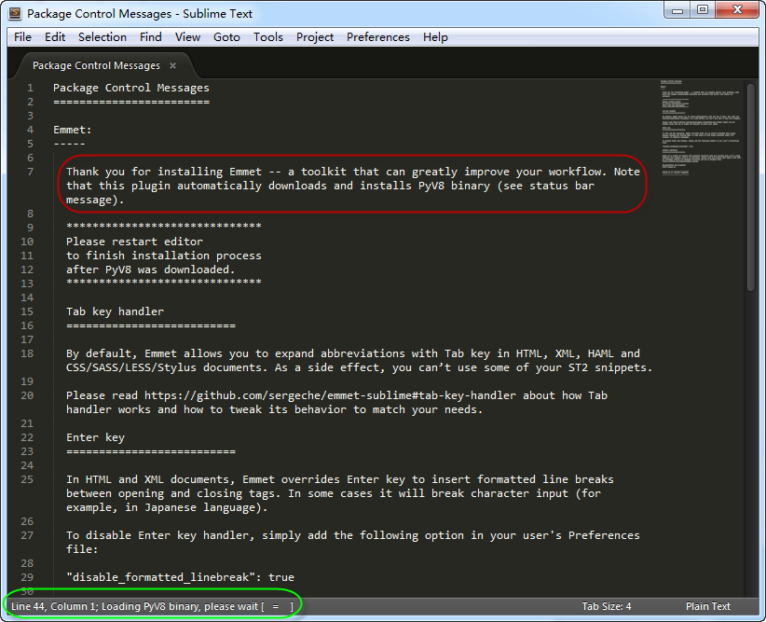Open the Selection menu
The image size is (766, 622).
pyautogui.click(x=103, y=37)
